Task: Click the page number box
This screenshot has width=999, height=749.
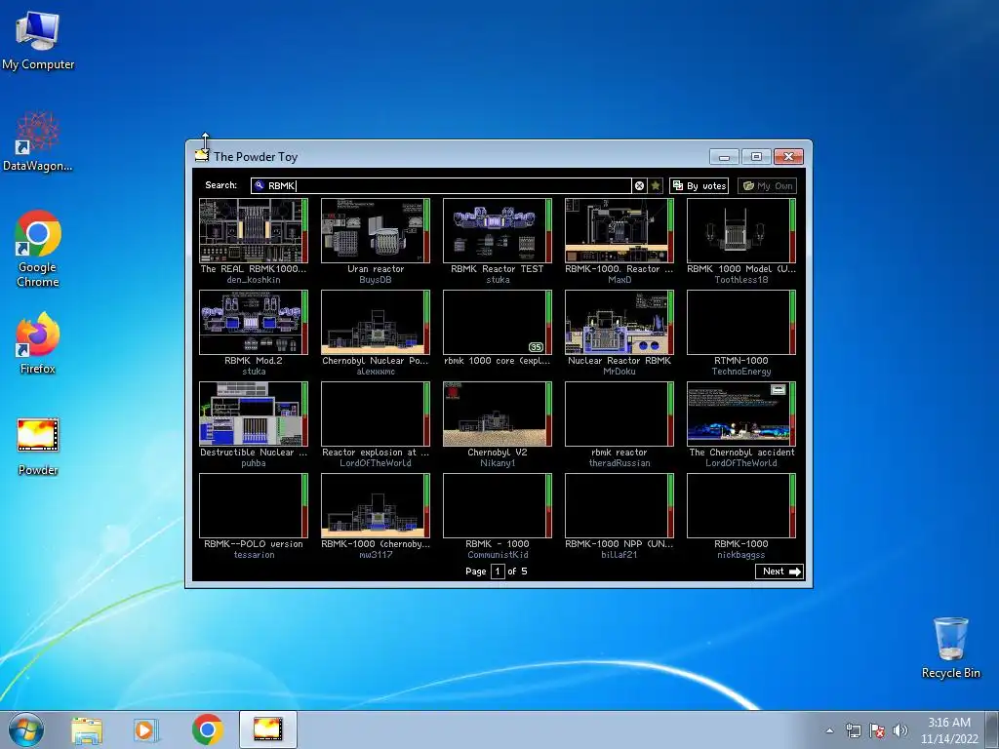Action: (x=498, y=572)
